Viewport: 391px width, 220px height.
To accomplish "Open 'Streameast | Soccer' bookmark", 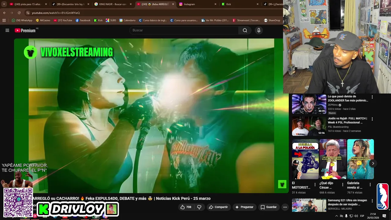I will (x=246, y=20).
